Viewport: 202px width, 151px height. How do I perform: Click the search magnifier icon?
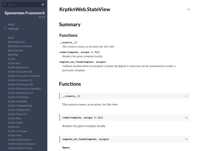click(x=4, y=4)
